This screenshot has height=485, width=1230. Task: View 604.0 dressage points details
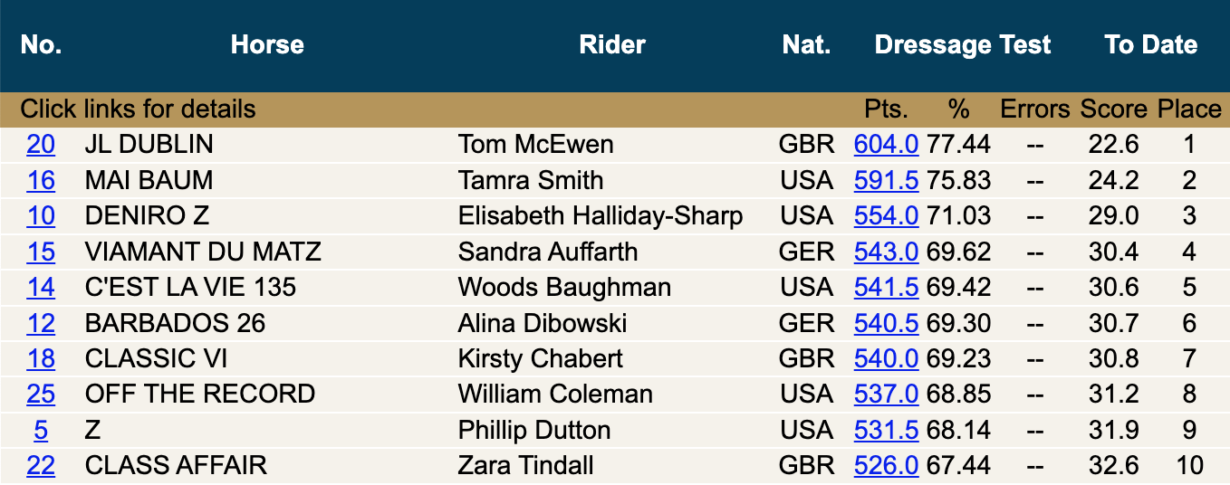tap(886, 144)
